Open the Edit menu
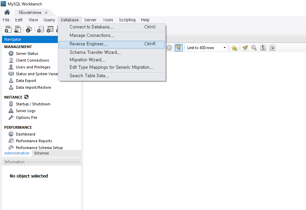The width and height of the screenshot is (306, 210). 19,20
